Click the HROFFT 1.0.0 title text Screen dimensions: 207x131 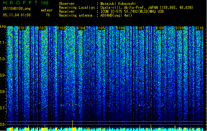(x=26, y=3)
